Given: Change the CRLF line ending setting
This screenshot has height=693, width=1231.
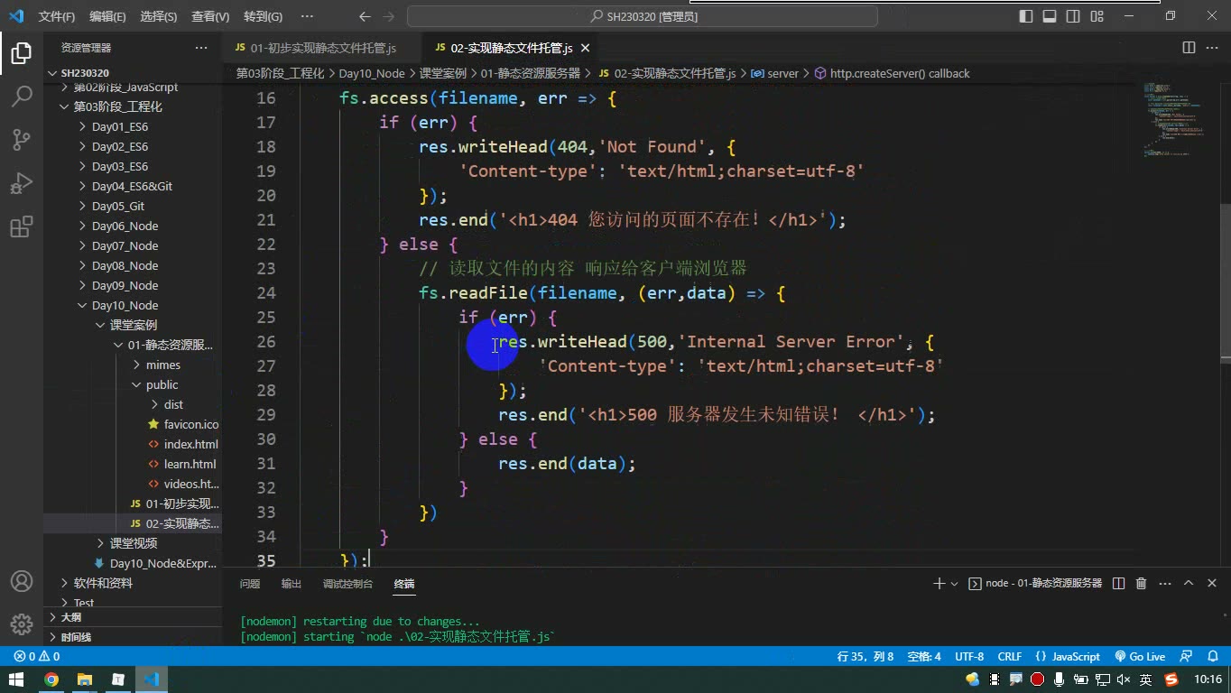Looking at the screenshot, I should coord(1009,657).
